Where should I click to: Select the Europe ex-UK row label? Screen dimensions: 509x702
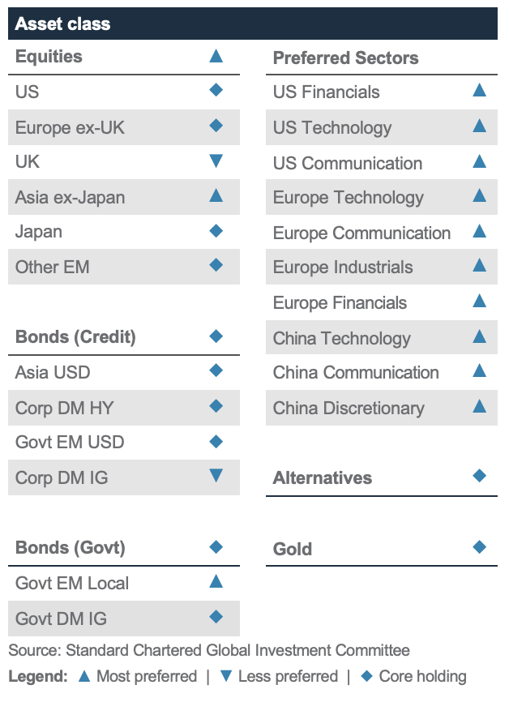(x=70, y=127)
